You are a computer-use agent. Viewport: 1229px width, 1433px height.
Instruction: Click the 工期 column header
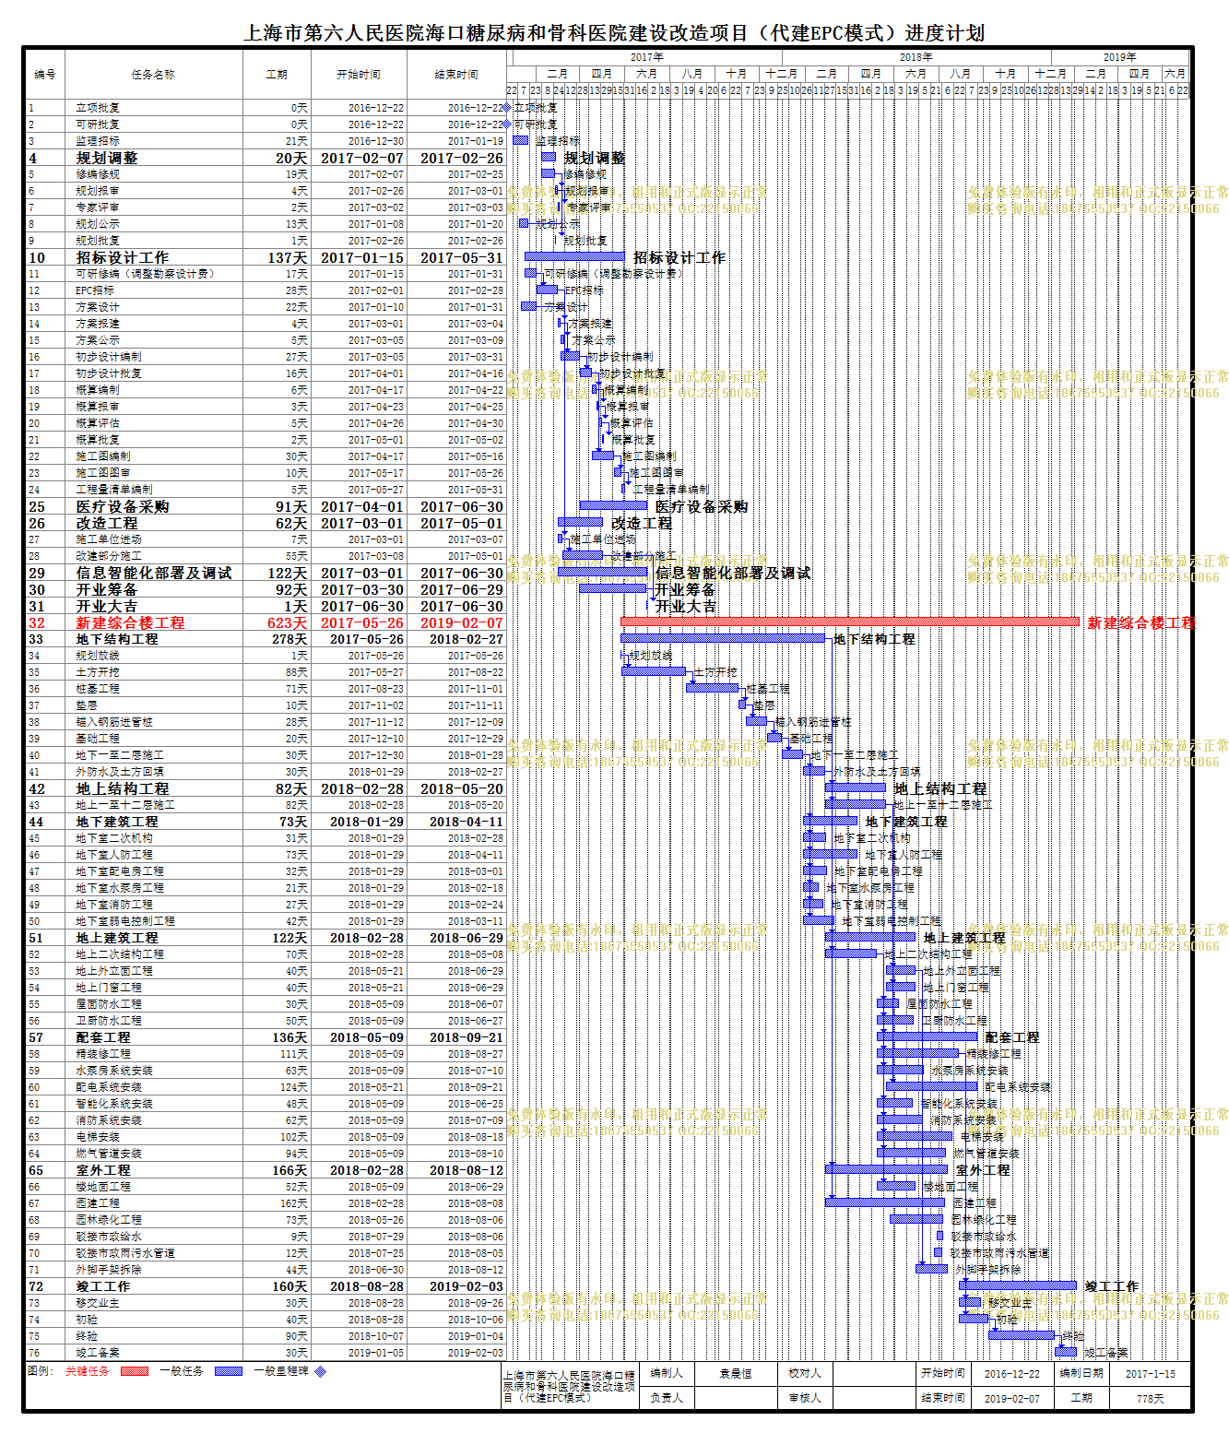pyautogui.click(x=277, y=74)
